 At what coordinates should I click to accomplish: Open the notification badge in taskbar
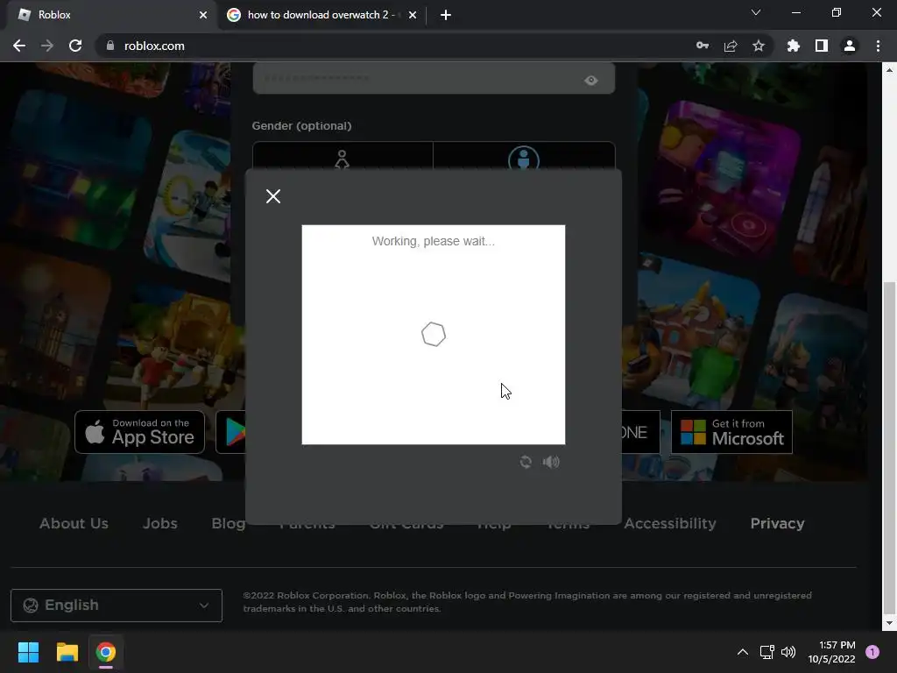tap(872, 652)
